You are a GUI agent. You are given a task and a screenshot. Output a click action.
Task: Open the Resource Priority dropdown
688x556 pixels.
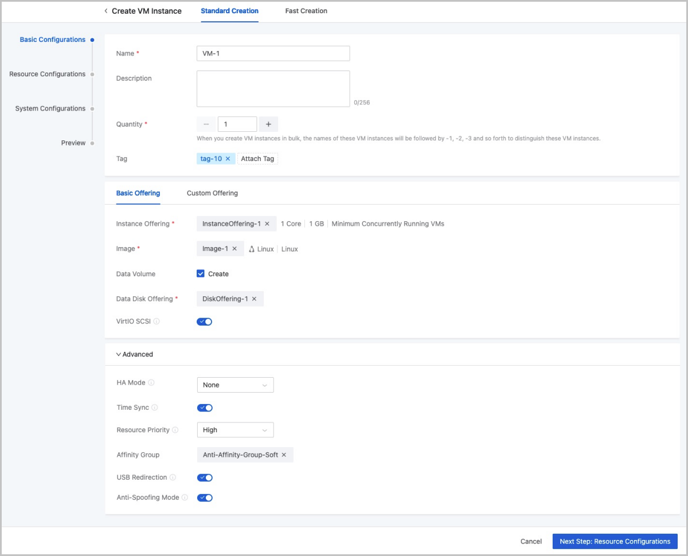point(235,430)
